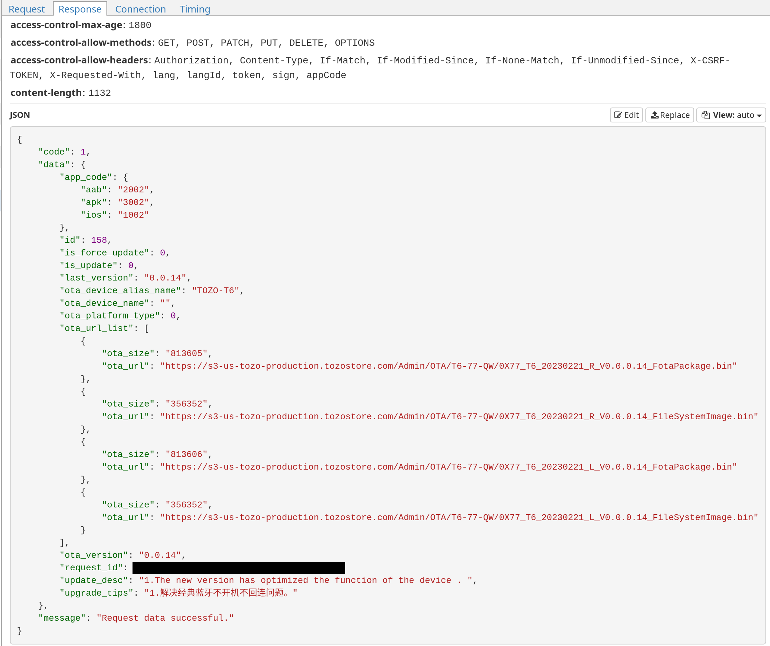Click the "Request data successful." message value

coord(165,618)
